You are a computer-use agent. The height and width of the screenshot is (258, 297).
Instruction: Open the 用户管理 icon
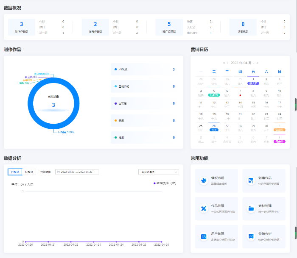click(204, 236)
